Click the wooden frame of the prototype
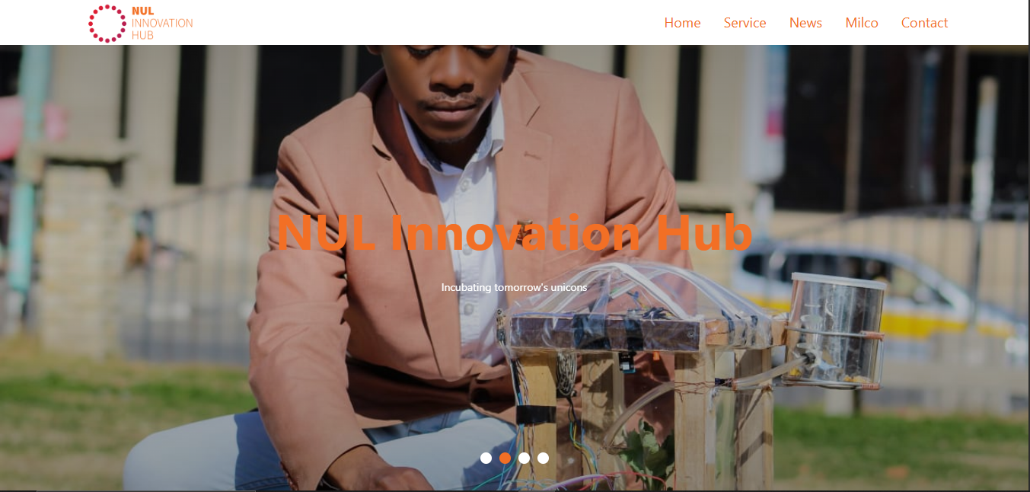This screenshot has width=1030, height=492. [636, 396]
